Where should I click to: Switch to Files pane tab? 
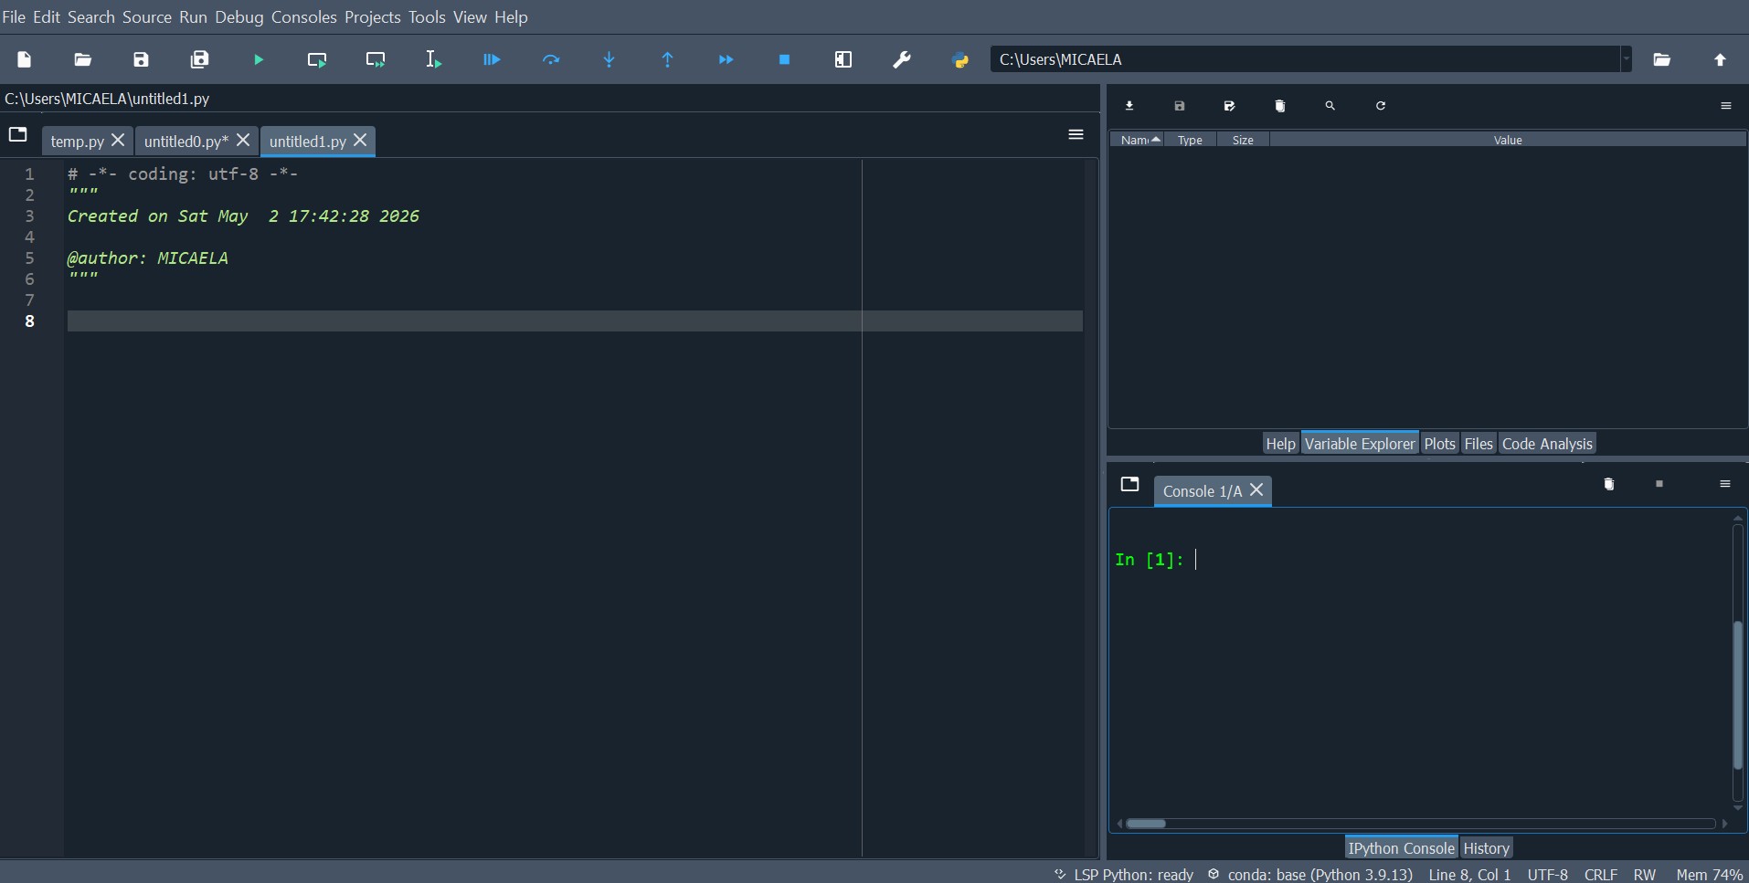point(1478,444)
